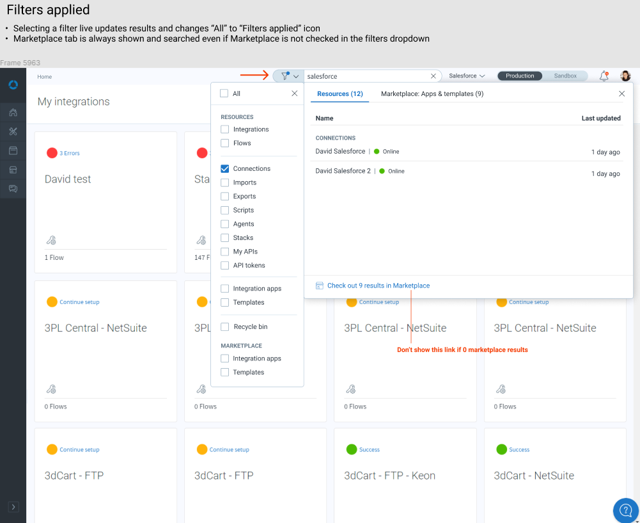Close the filters dropdown list
Screen dimensions: 640x523
294,93
